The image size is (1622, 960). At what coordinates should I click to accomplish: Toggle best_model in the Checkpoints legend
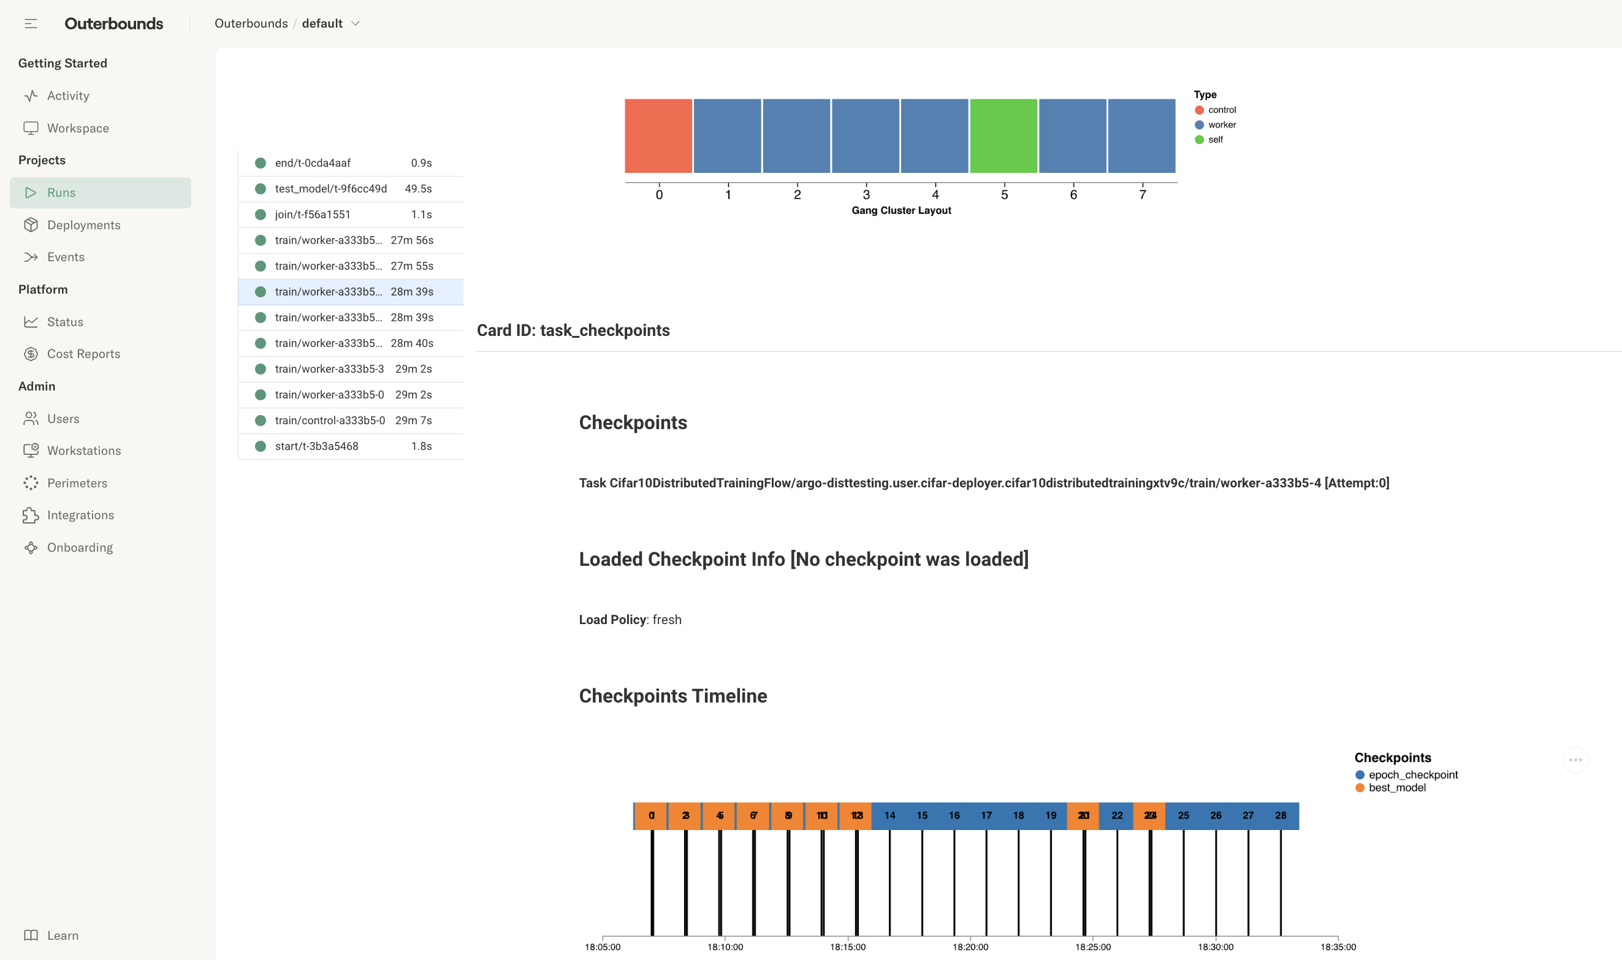click(x=1390, y=787)
